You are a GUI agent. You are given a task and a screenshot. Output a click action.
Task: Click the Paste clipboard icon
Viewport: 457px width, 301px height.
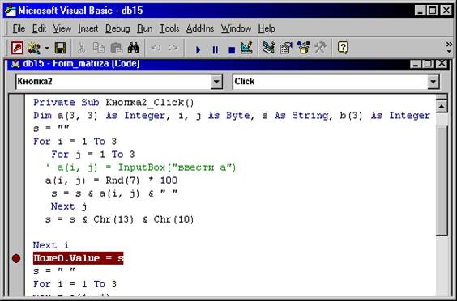[x=117, y=48]
